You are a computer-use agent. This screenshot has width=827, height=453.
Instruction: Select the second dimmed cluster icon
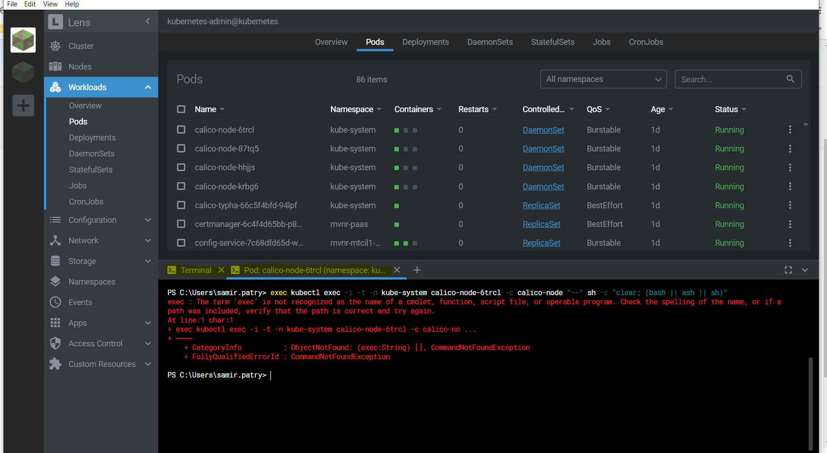[23, 72]
